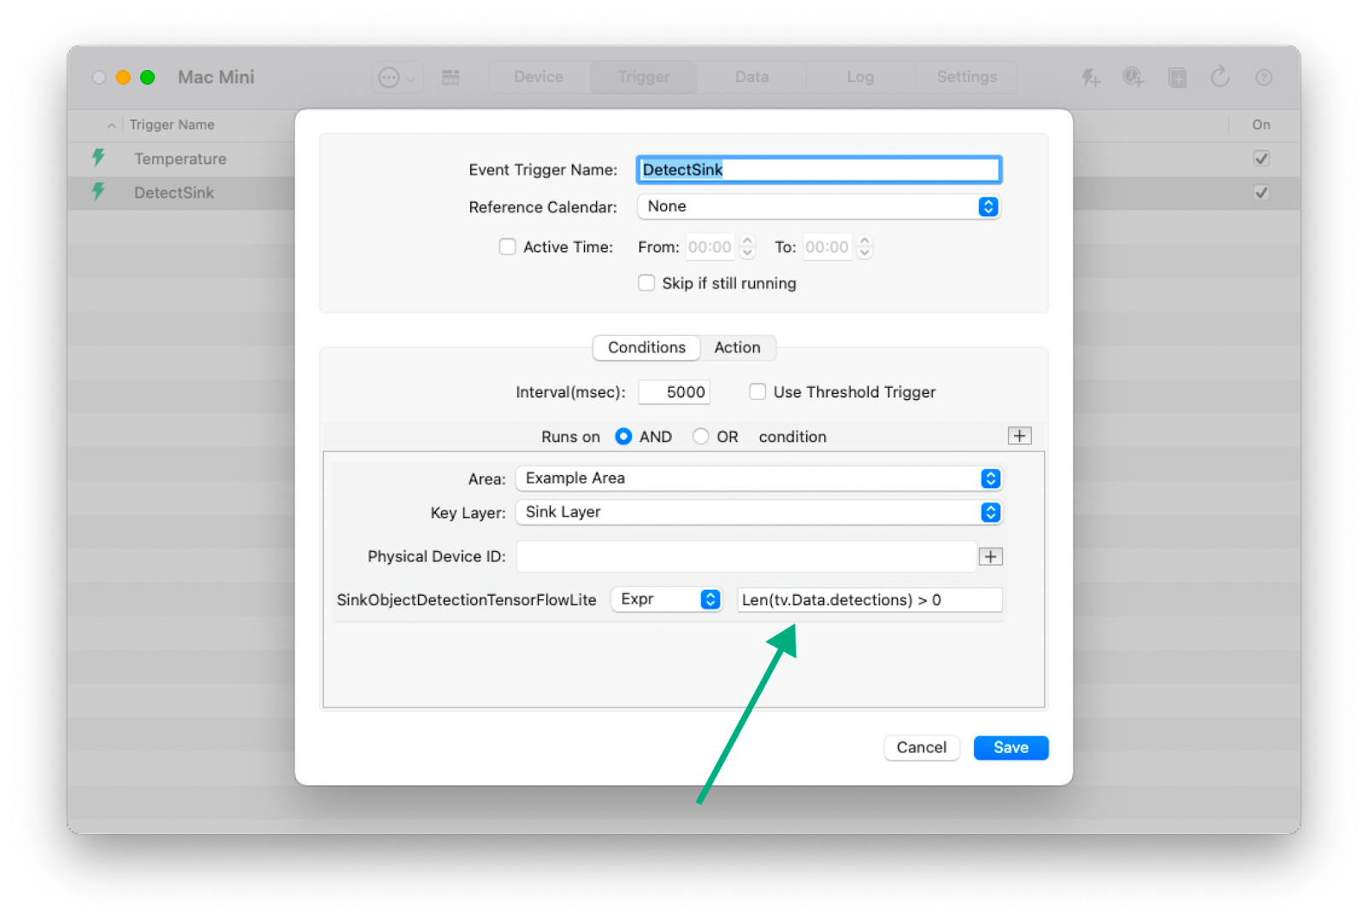Cancel the trigger editing dialog
This screenshot has width=1368, height=923.
(x=921, y=747)
